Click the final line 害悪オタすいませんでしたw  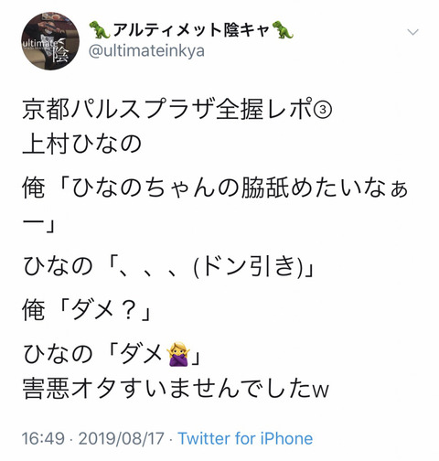176,389
